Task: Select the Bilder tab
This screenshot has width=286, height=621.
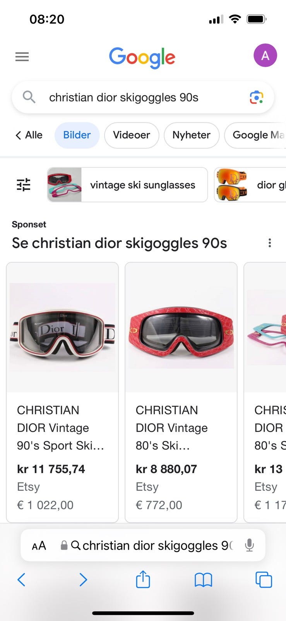Action: point(77,135)
